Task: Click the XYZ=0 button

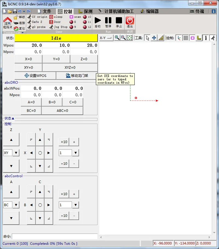Action: tap(70, 67)
